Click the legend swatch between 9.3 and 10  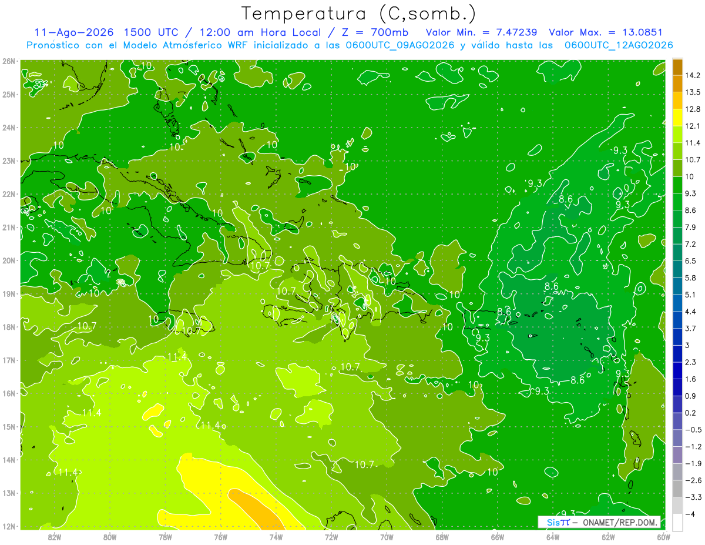[677, 185]
